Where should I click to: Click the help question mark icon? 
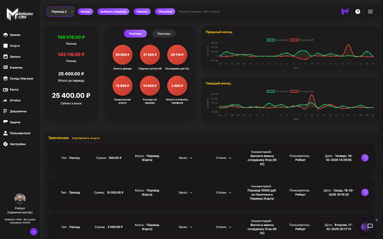[x=357, y=11]
